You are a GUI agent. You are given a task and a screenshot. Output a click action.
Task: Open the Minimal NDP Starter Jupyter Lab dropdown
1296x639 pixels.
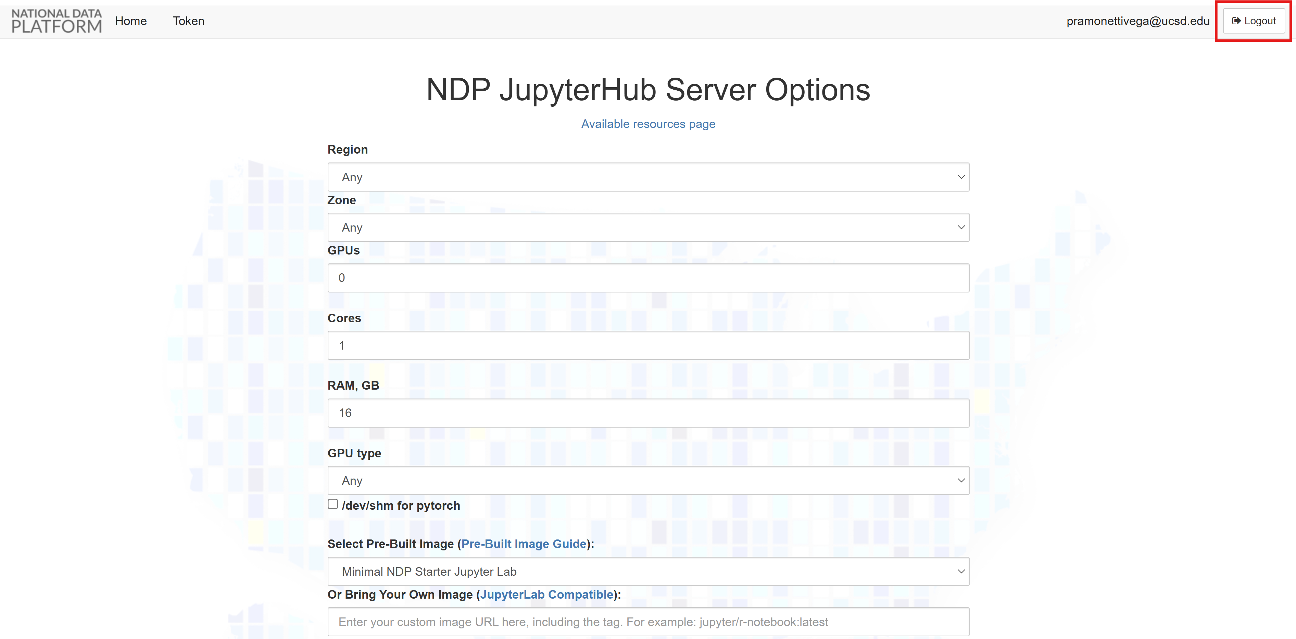click(648, 572)
